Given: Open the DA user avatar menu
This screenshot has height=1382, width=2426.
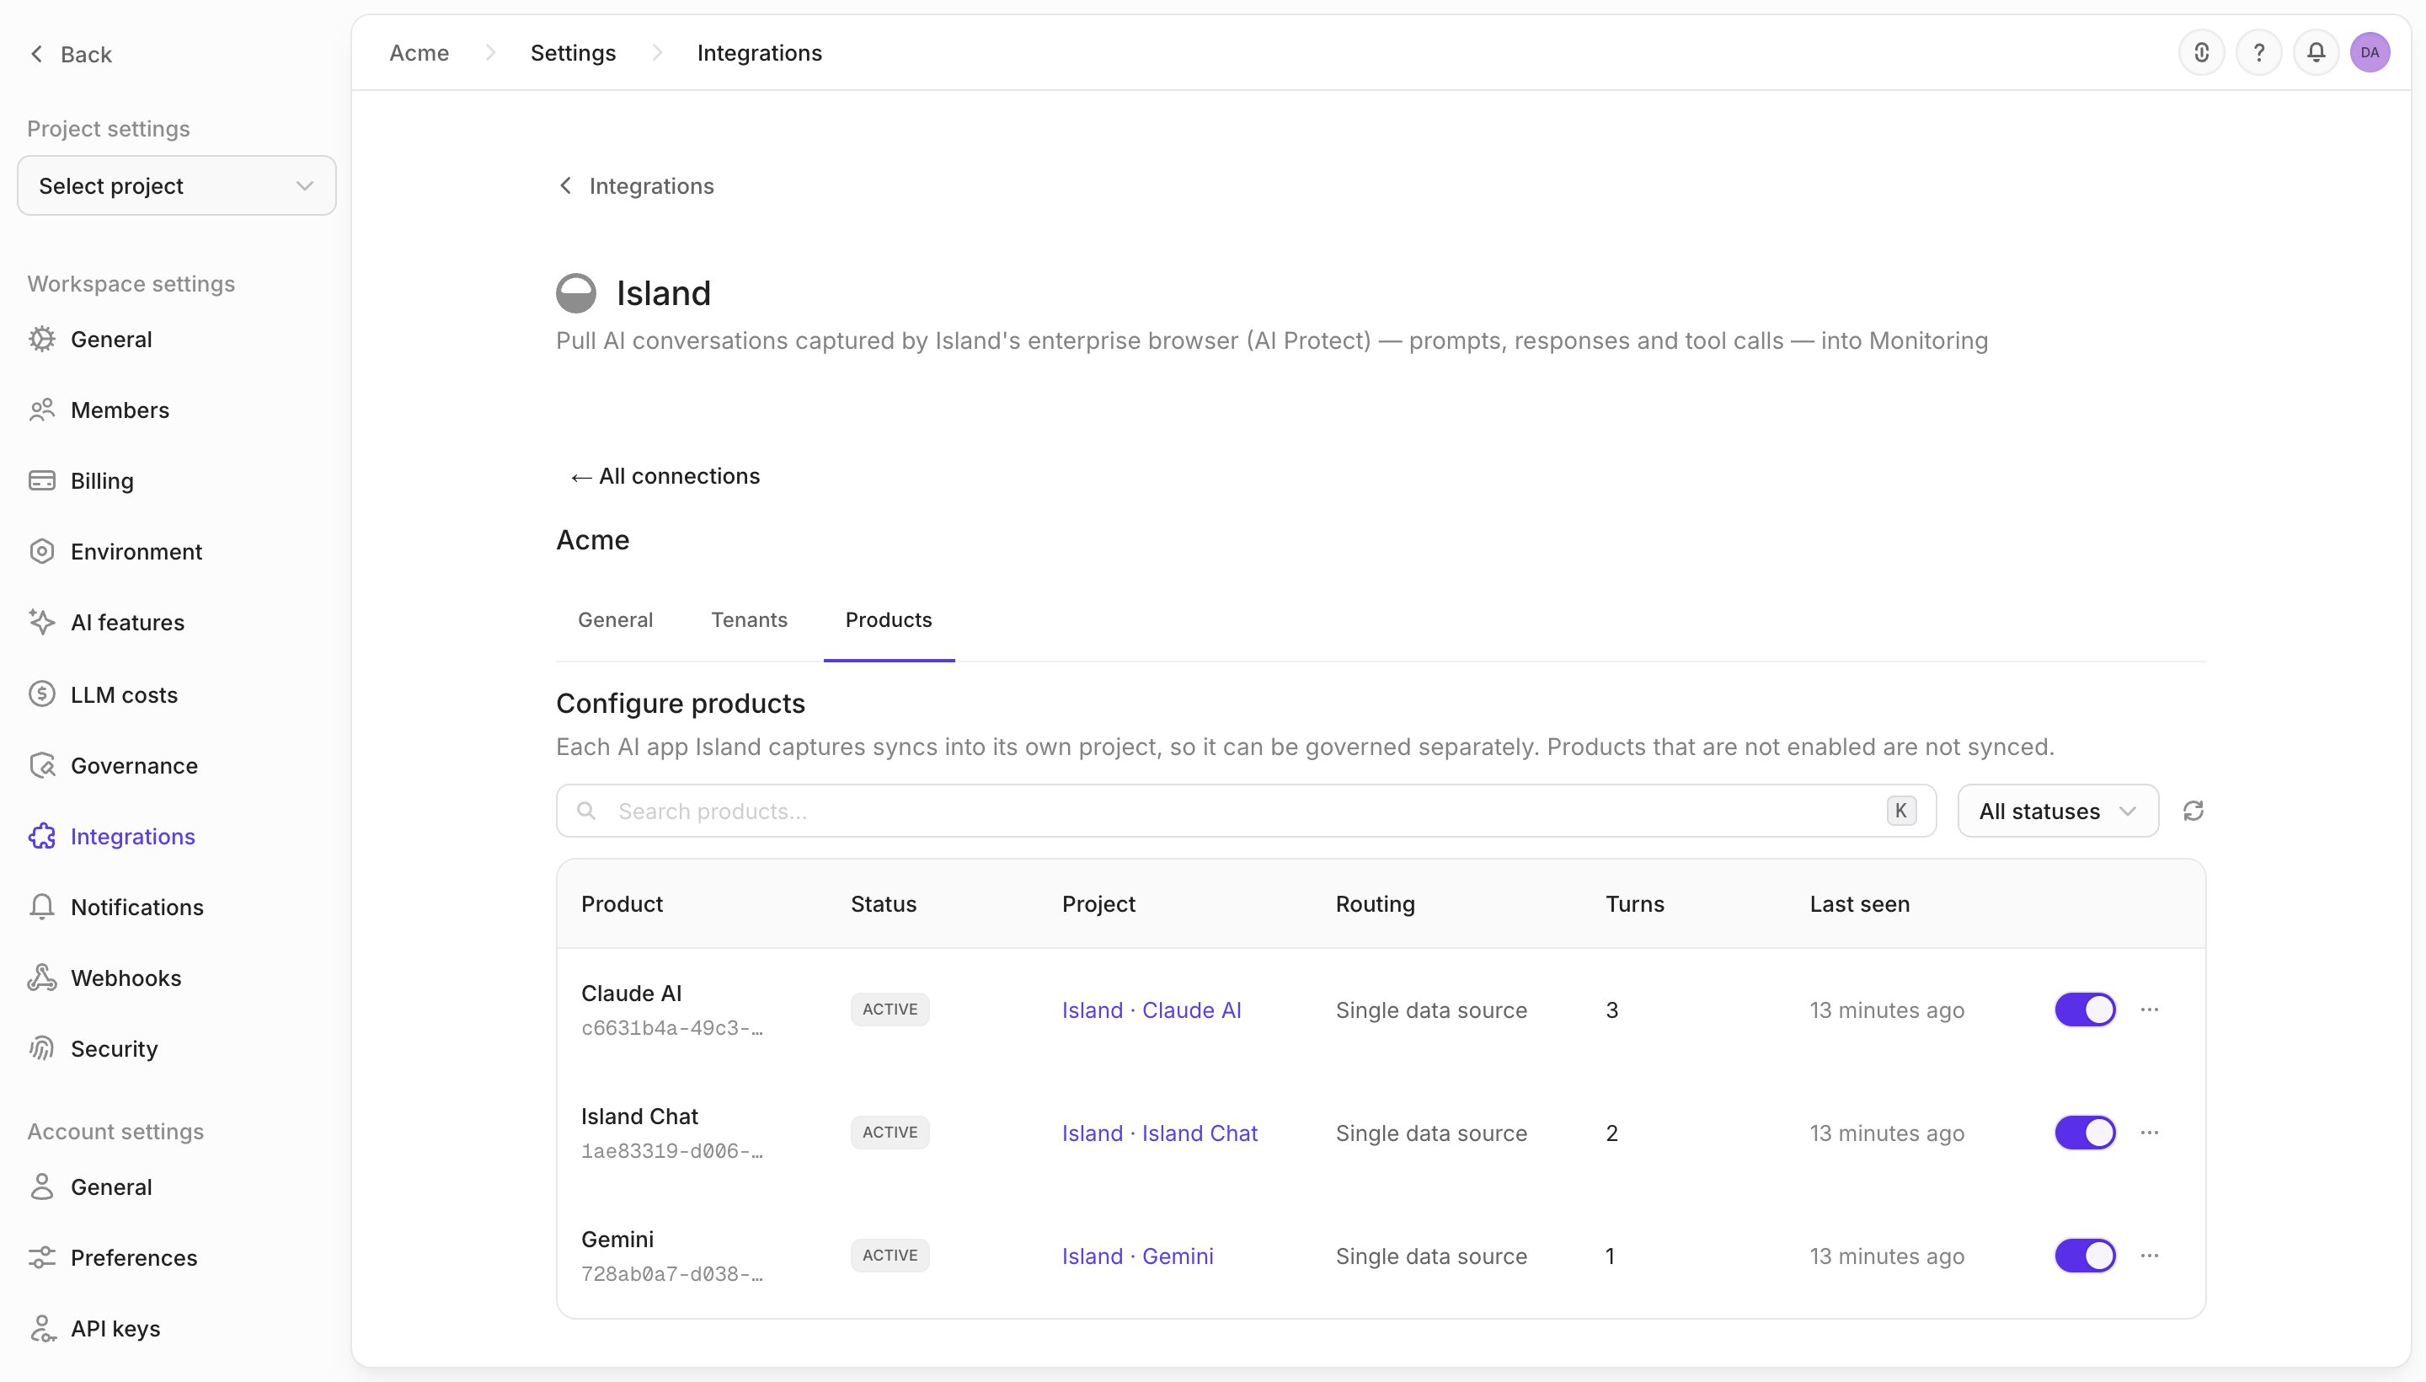Looking at the screenshot, I should [2369, 52].
